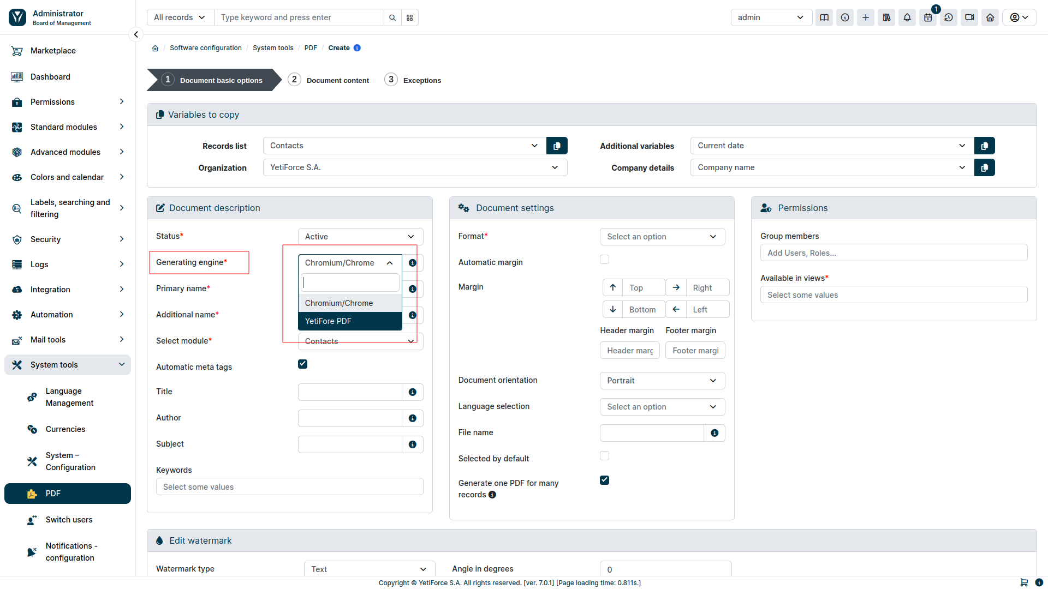
Task: Open PDF breadcrumb link
Action: coord(311,48)
